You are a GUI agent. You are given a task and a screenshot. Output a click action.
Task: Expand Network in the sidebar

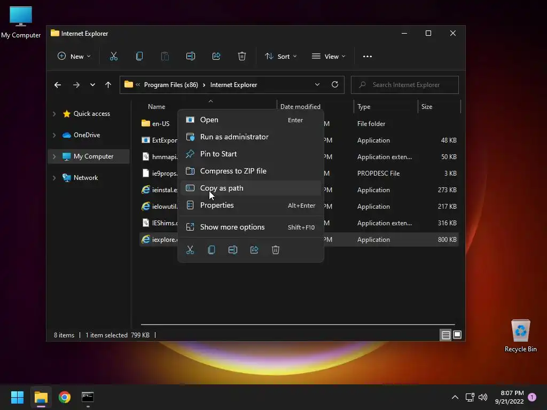coord(54,178)
